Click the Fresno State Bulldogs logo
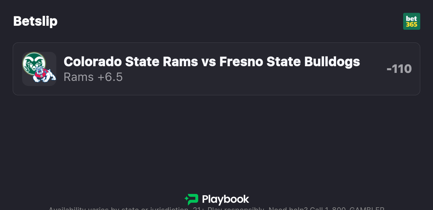 tap(45, 75)
